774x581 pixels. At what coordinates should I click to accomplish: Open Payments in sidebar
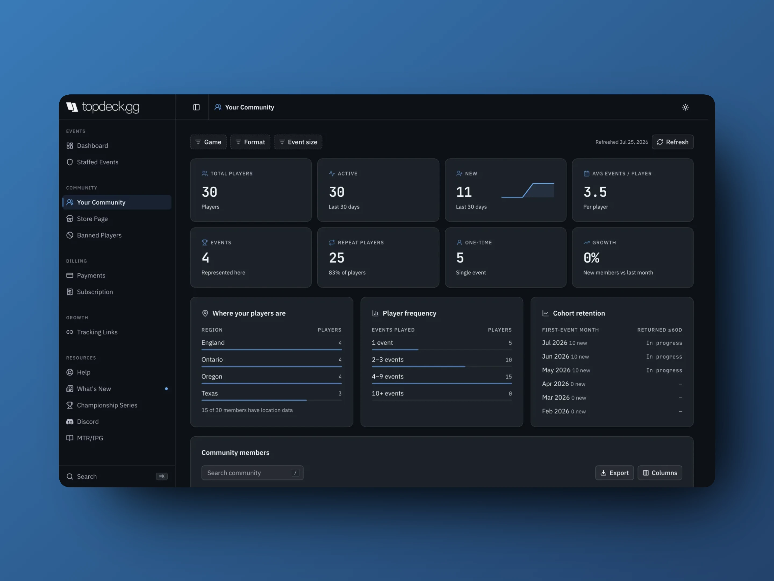pos(117,275)
